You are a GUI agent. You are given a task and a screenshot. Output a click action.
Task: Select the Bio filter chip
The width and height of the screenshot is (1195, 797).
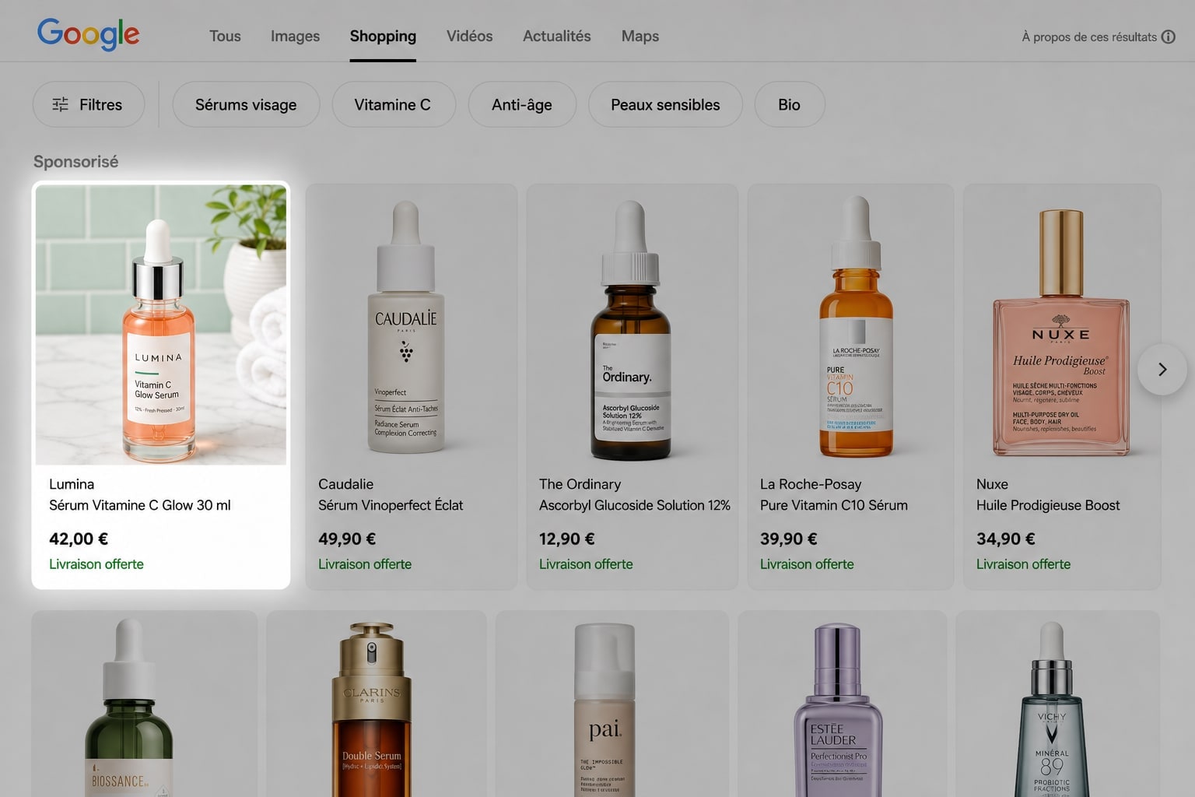[x=789, y=104]
